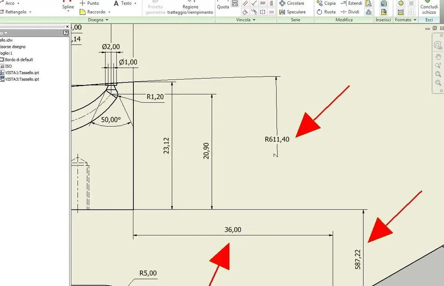Apply the perpendicular constraint icon

(x=254, y=4)
